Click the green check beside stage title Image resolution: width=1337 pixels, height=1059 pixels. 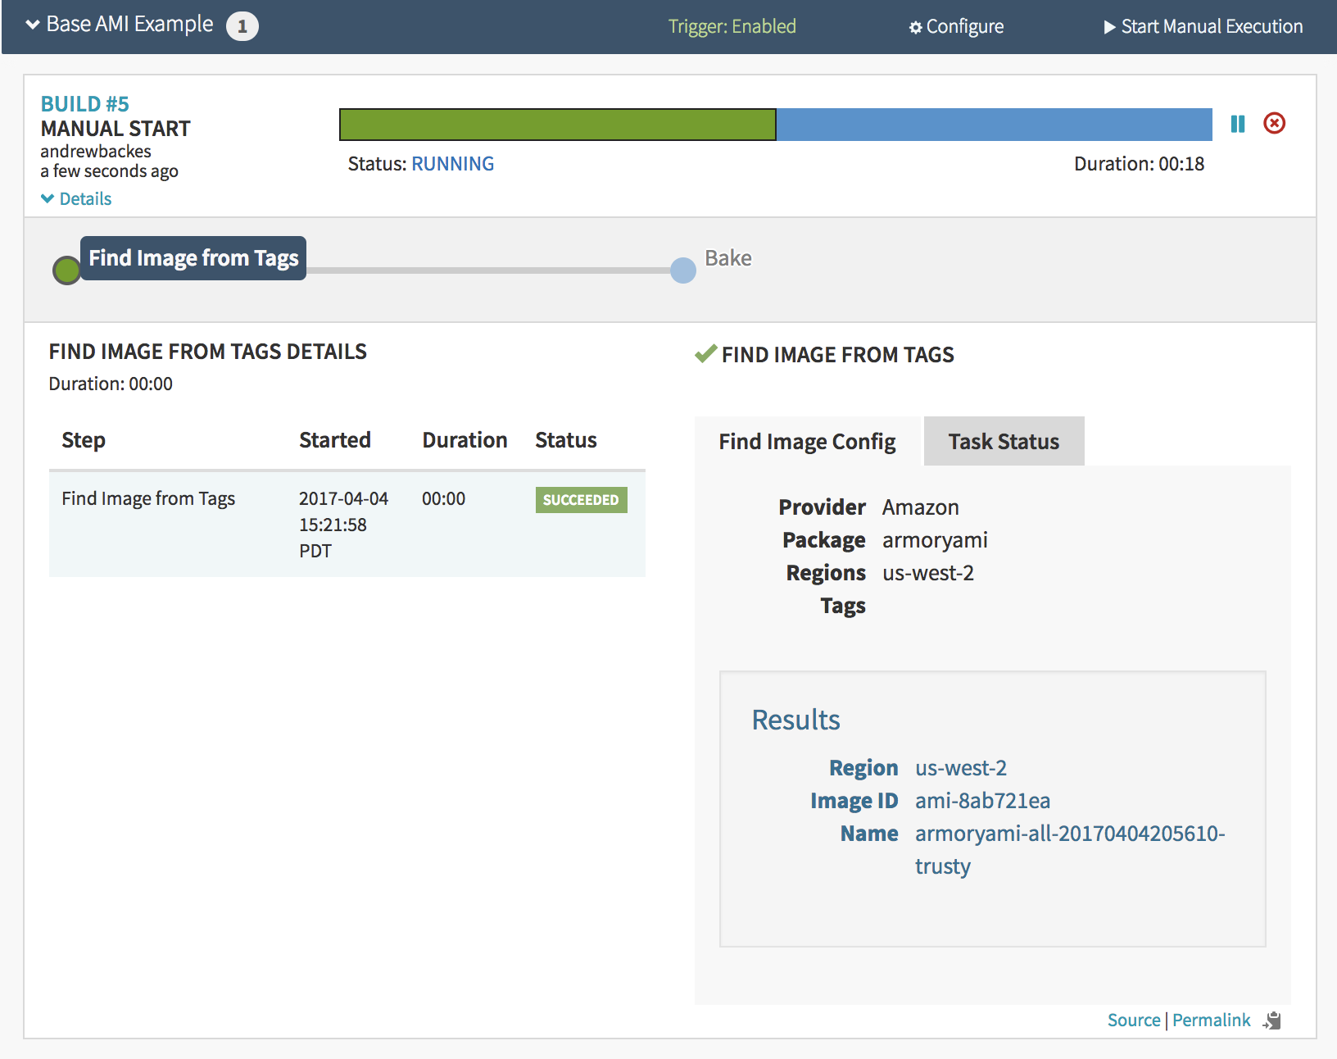pos(705,354)
